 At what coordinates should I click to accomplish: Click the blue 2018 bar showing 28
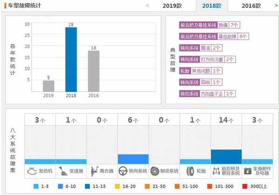coord(71,59)
